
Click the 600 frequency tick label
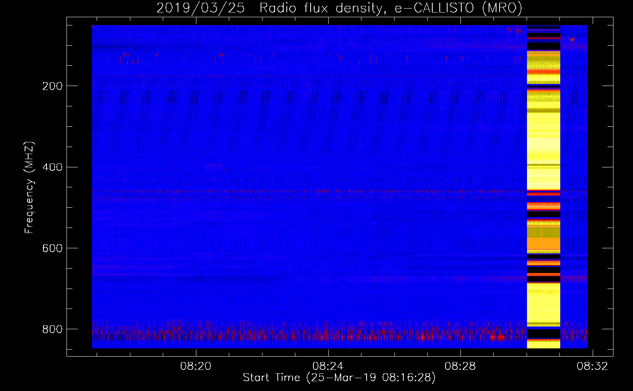(x=52, y=249)
